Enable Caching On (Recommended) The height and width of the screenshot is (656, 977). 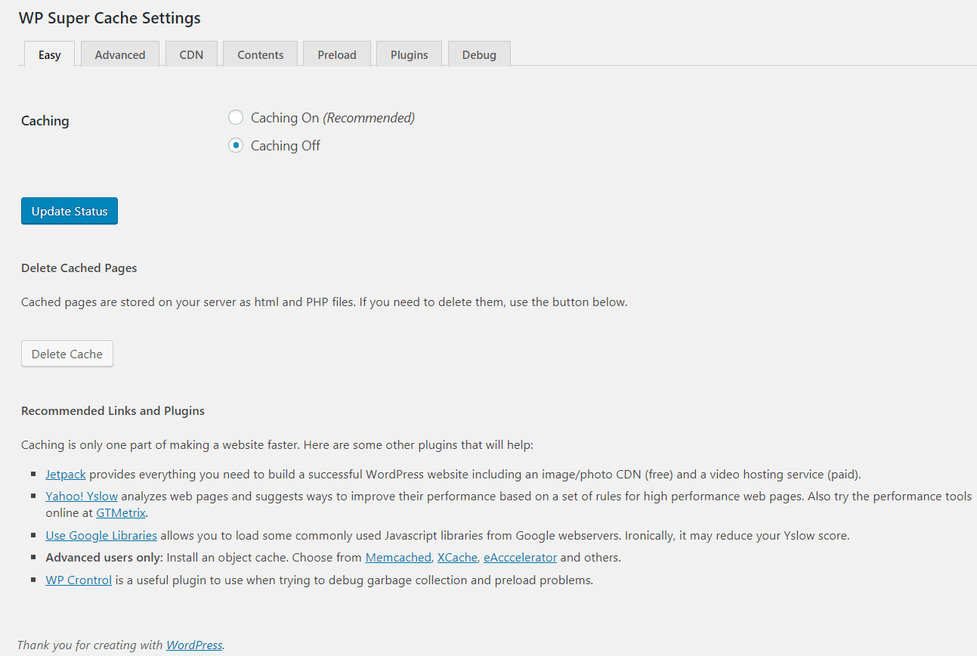click(x=236, y=117)
